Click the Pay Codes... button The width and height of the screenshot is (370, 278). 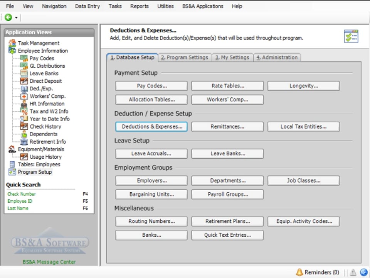pyautogui.click(x=151, y=86)
